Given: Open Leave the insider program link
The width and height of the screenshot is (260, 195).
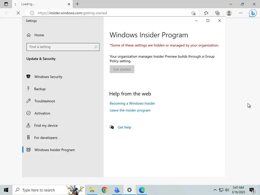Looking at the screenshot, I should (x=130, y=110).
